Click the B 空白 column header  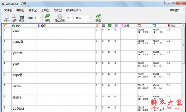[172, 26]
